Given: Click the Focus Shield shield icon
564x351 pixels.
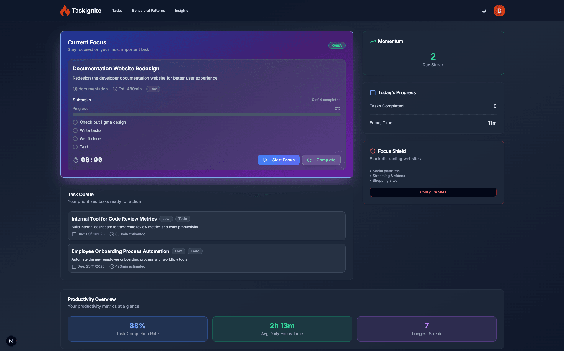Looking at the screenshot, I should coord(373,151).
